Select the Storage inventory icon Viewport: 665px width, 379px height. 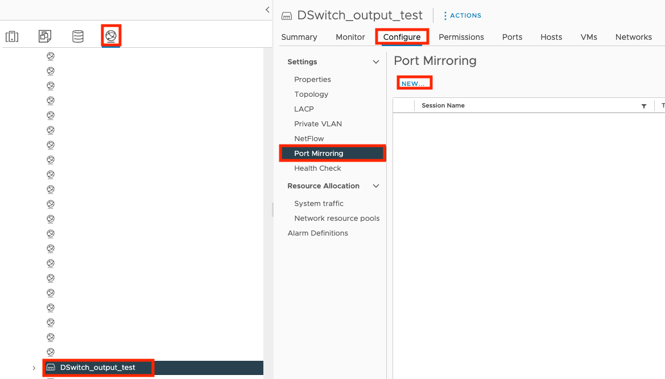[78, 35]
